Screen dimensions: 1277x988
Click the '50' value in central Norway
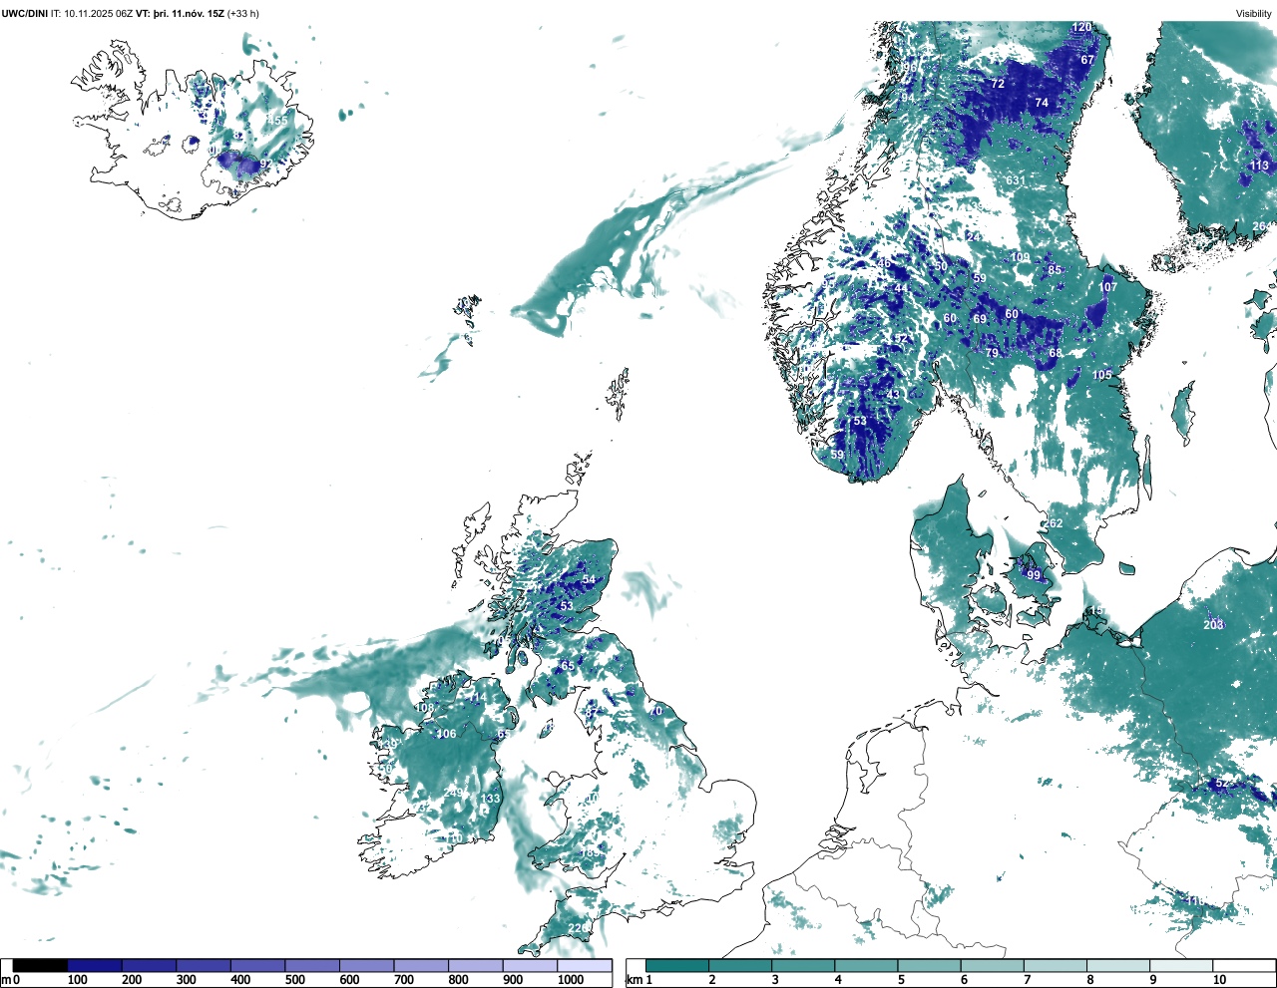[x=940, y=267]
